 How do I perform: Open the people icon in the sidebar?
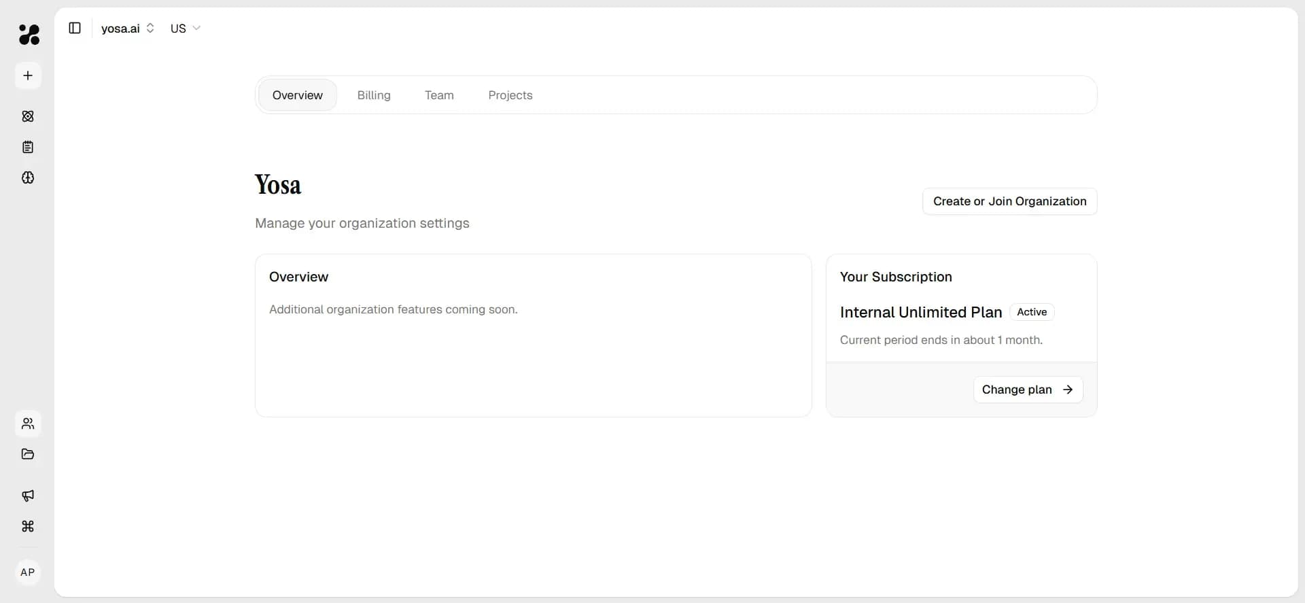[28, 424]
